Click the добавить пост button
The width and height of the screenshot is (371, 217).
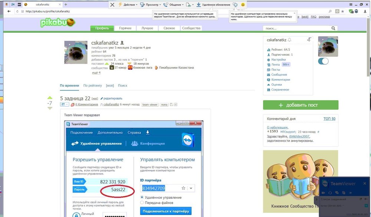(x=301, y=105)
